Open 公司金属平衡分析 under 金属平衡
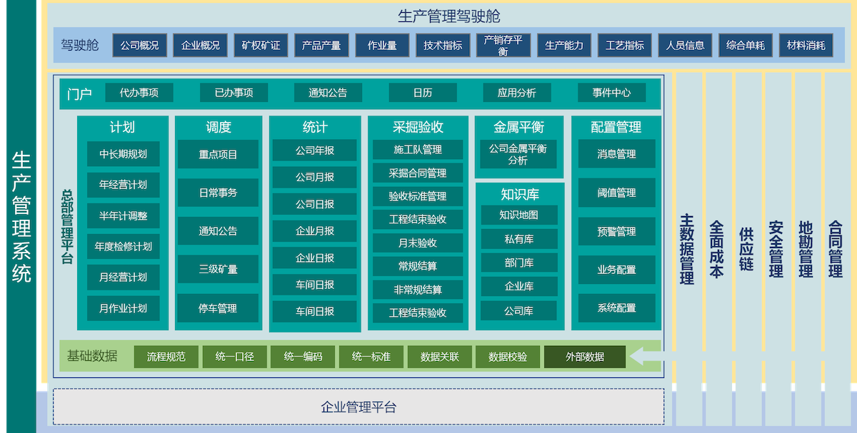This screenshot has height=433, width=857. pyautogui.click(x=518, y=154)
